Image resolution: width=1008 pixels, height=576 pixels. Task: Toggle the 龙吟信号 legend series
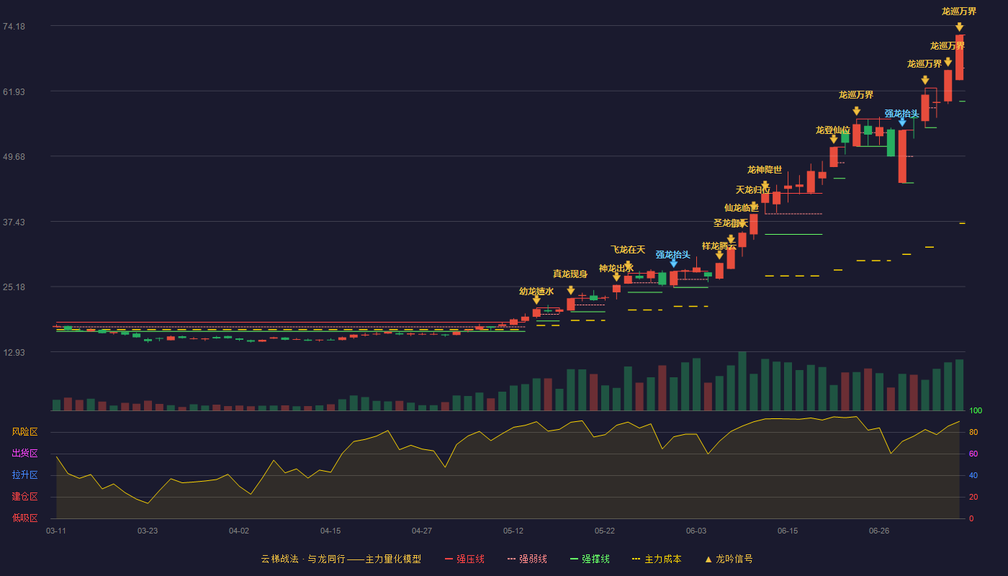[729, 559]
